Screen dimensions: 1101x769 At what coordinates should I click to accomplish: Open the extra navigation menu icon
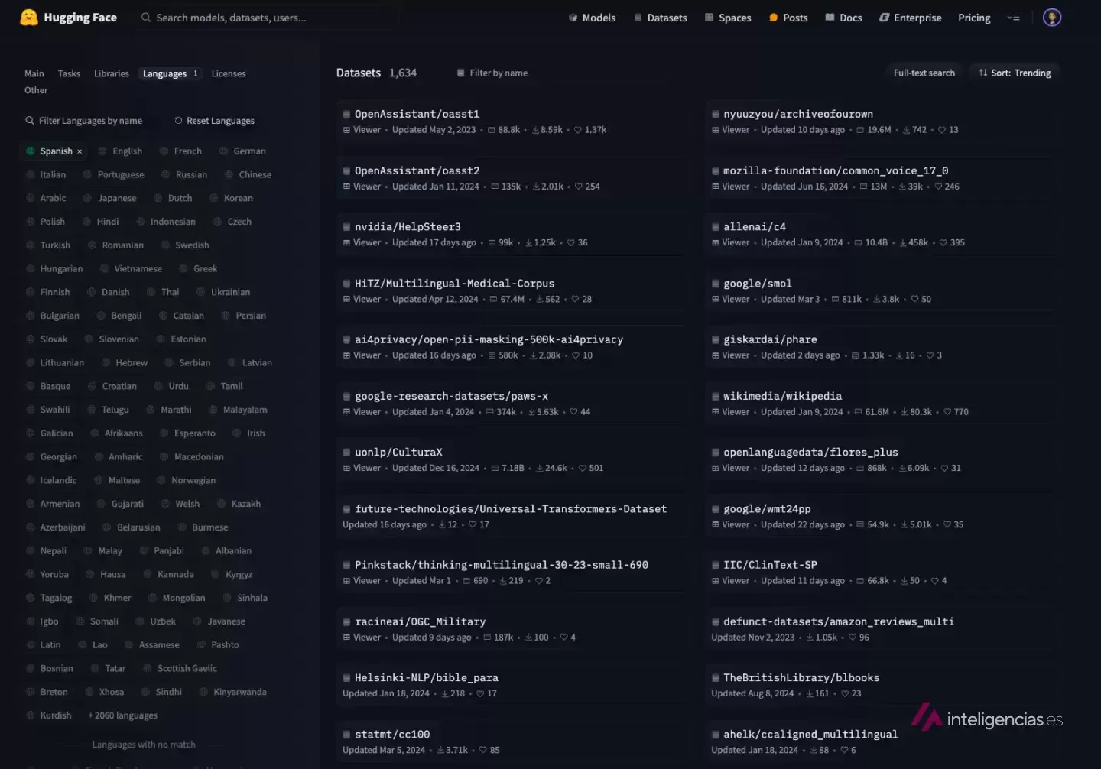tap(1014, 18)
